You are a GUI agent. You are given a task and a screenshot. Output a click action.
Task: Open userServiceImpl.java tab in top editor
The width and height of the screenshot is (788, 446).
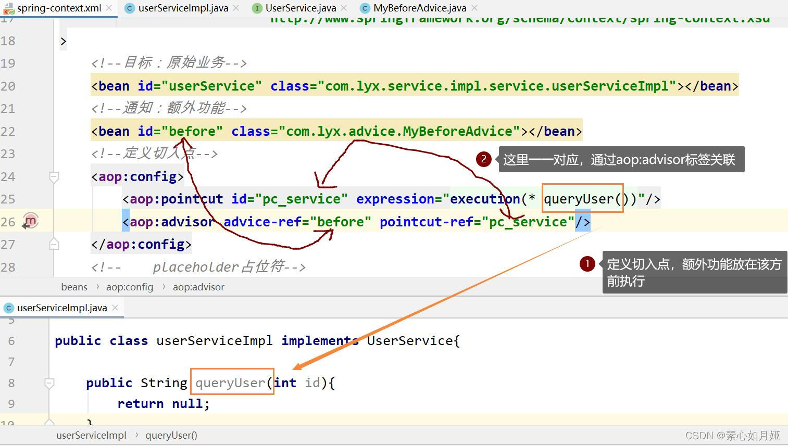click(x=183, y=8)
